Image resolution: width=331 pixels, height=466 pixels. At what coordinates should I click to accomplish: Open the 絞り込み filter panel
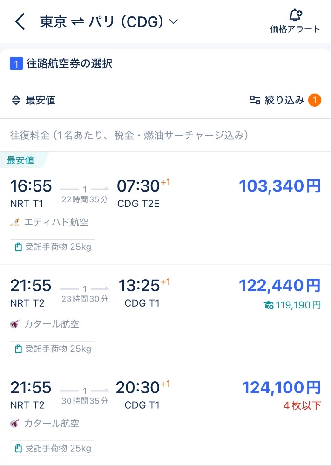click(284, 100)
